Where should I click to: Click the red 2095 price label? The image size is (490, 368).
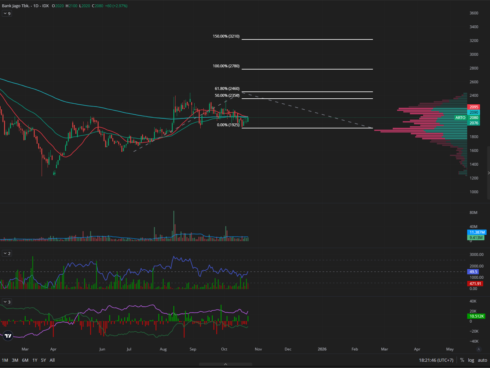click(x=474, y=107)
